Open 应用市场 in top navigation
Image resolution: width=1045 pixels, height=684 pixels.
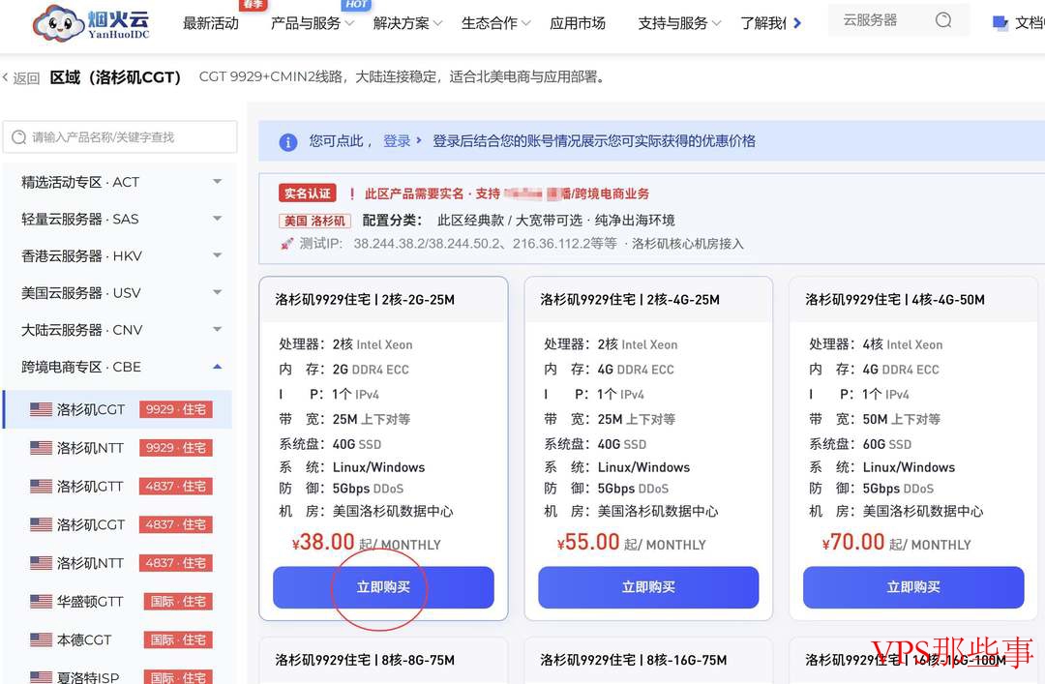577,23
